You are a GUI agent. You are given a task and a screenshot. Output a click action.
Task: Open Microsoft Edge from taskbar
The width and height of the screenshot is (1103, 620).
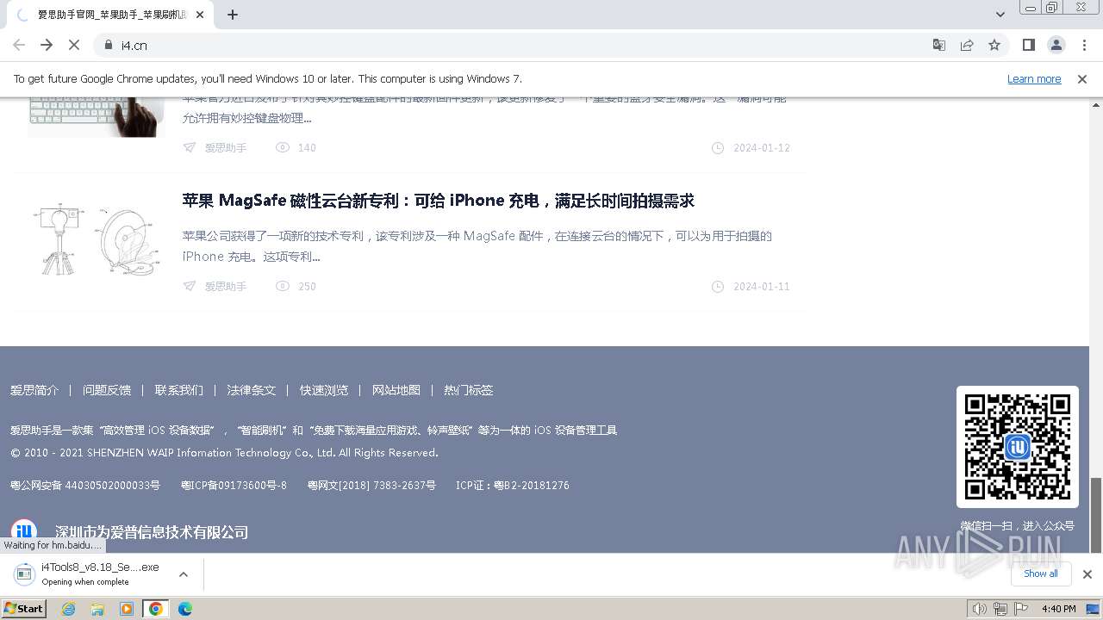click(185, 609)
